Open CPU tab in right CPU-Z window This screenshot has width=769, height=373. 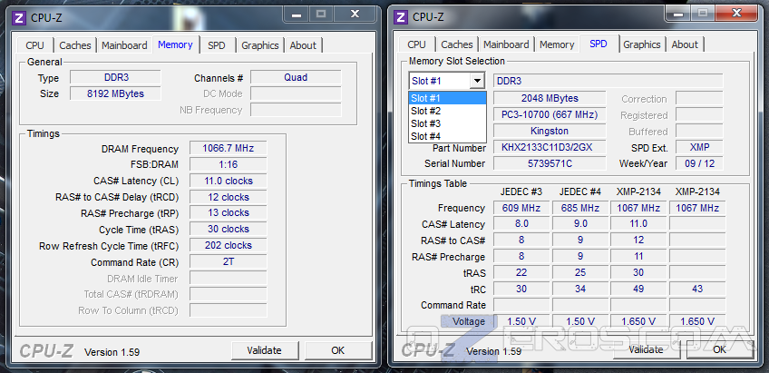pos(416,44)
